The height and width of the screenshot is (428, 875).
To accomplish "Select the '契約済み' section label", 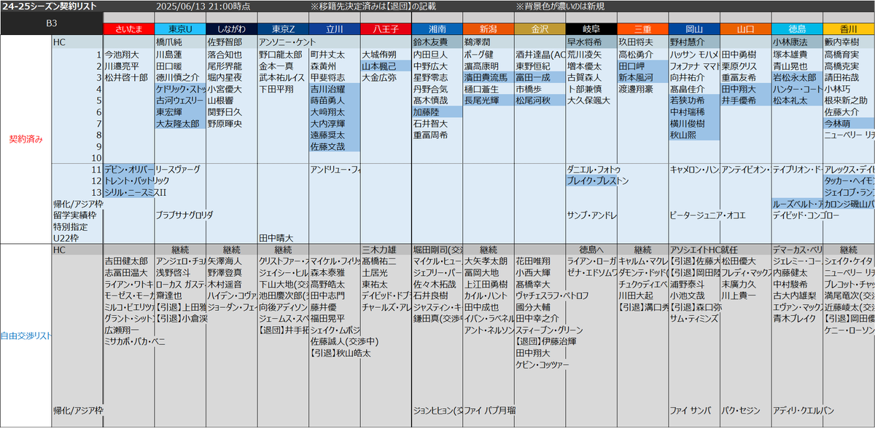I will (x=26, y=138).
